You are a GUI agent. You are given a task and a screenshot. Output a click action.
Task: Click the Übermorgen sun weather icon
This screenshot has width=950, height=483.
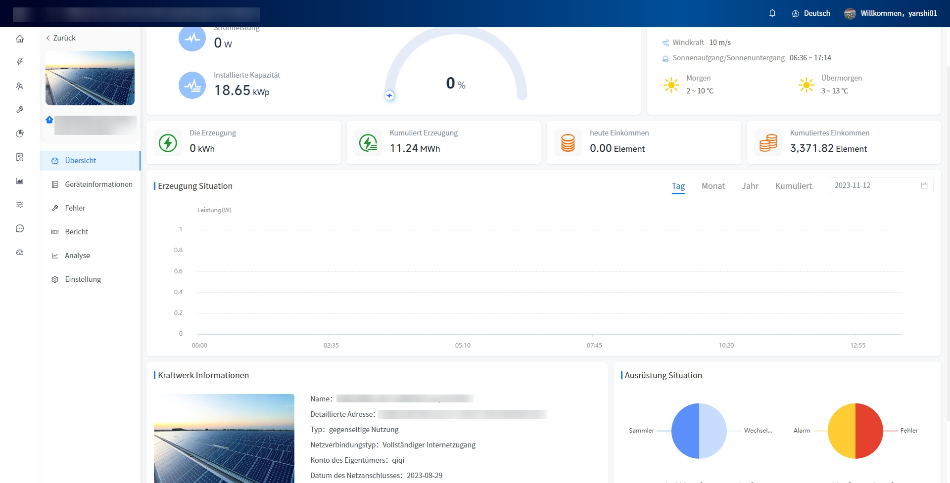pos(807,85)
